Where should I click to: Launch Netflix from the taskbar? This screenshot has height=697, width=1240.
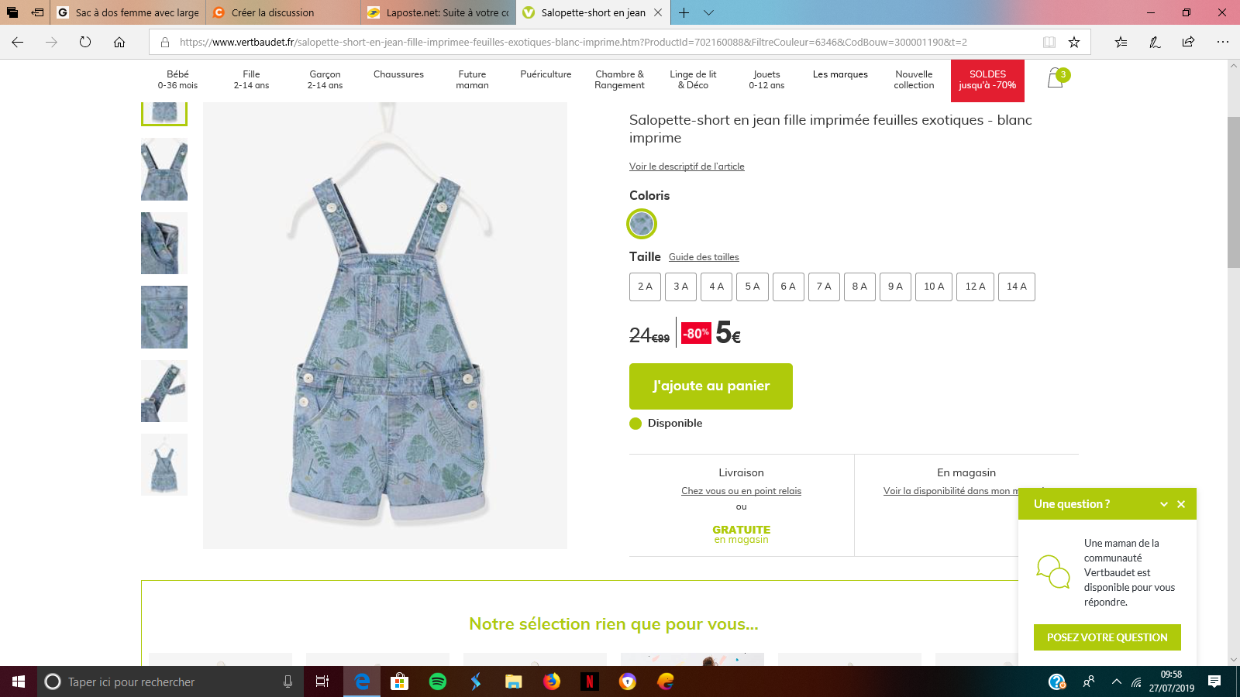(590, 682)
